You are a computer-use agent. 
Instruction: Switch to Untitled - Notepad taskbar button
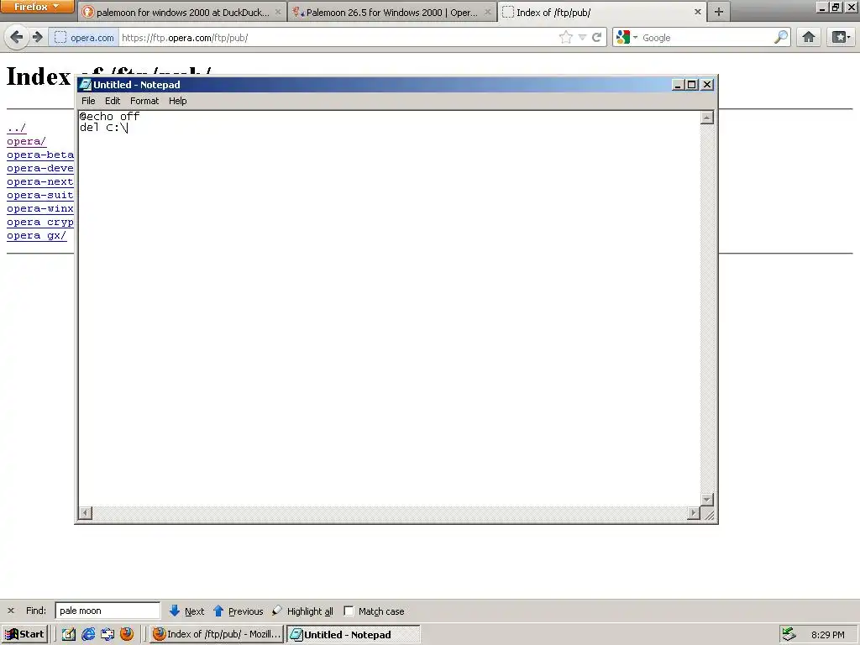pyautogui.click(x=354, y=635)
